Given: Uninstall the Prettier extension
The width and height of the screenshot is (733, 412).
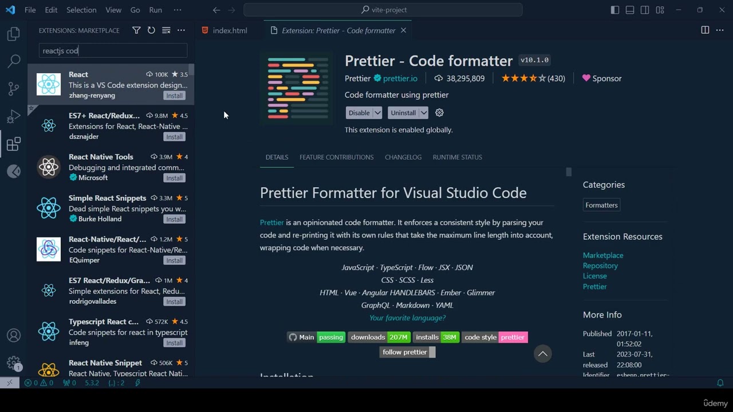Looking at the screenshot, I should coord(403,113).
